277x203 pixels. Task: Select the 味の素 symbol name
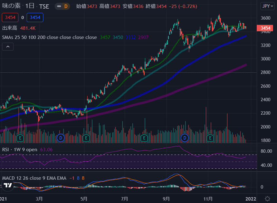tap(11, 6)
